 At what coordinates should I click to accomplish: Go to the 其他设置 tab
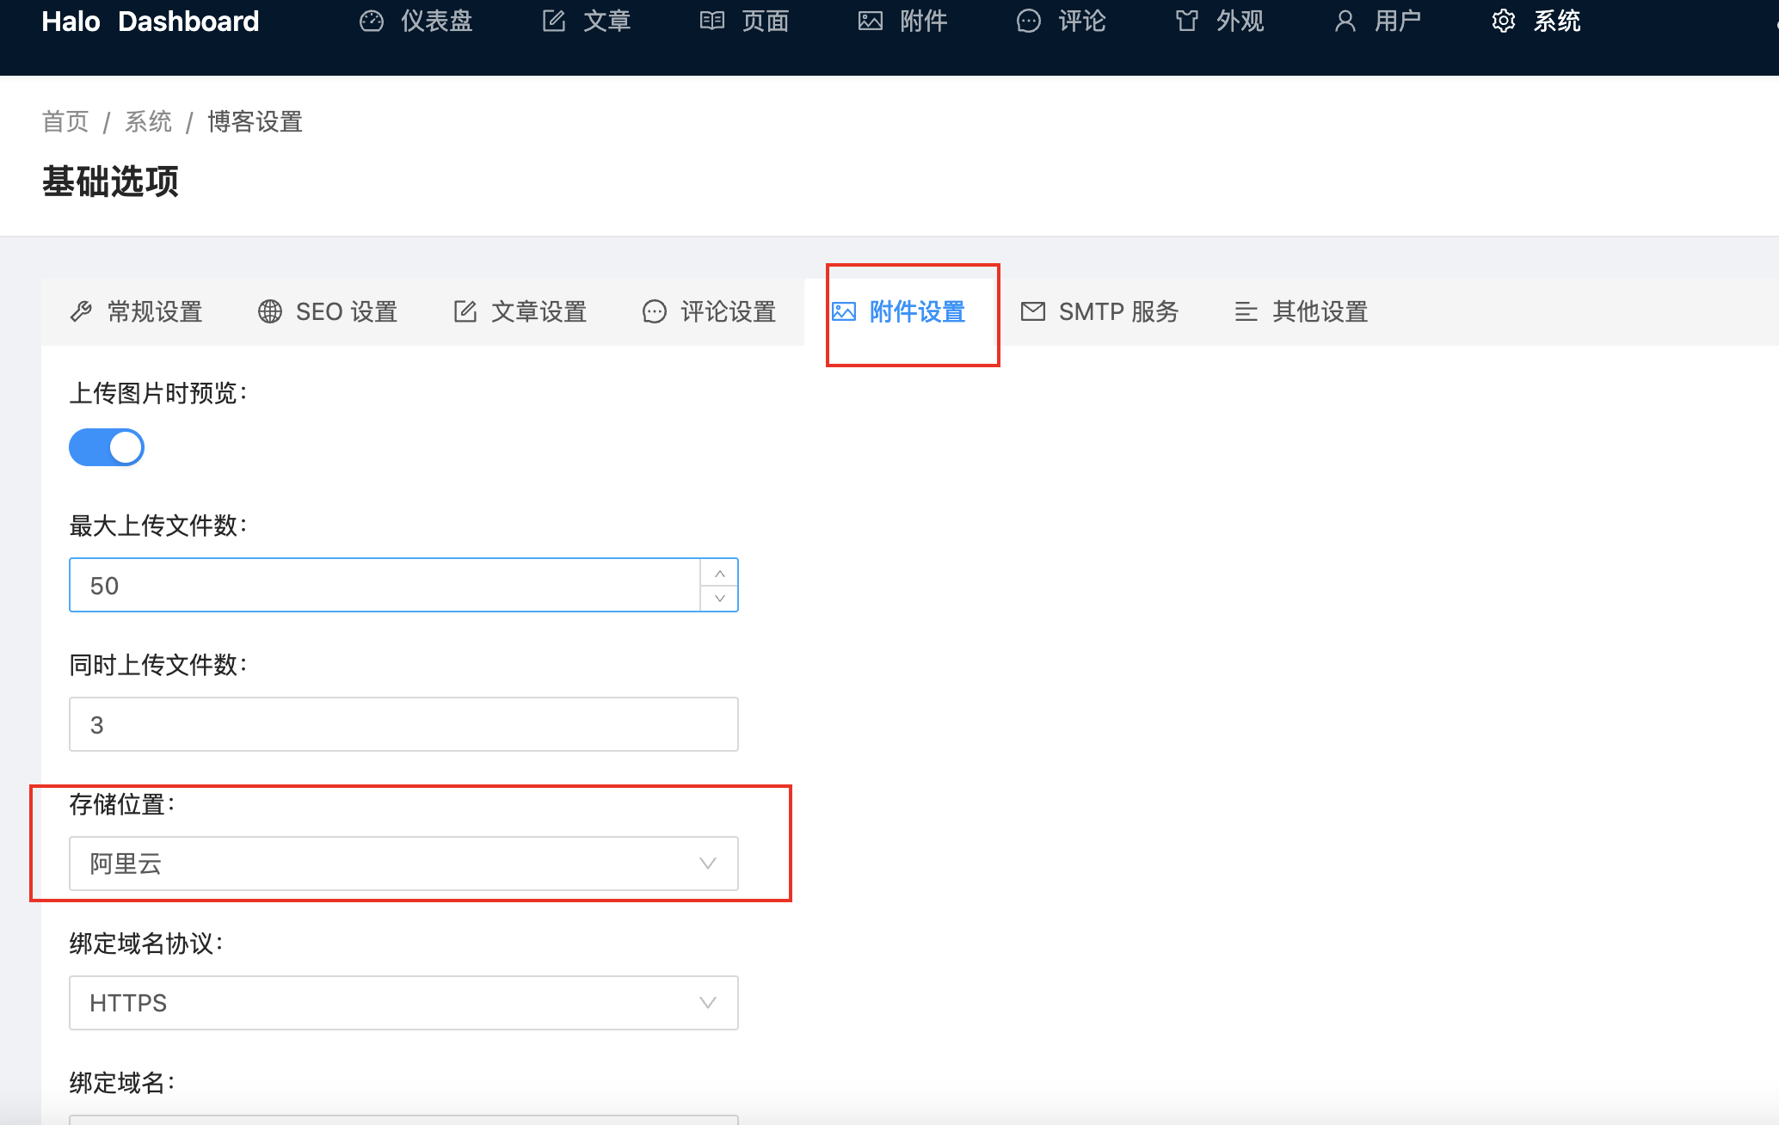point(1301,311)
